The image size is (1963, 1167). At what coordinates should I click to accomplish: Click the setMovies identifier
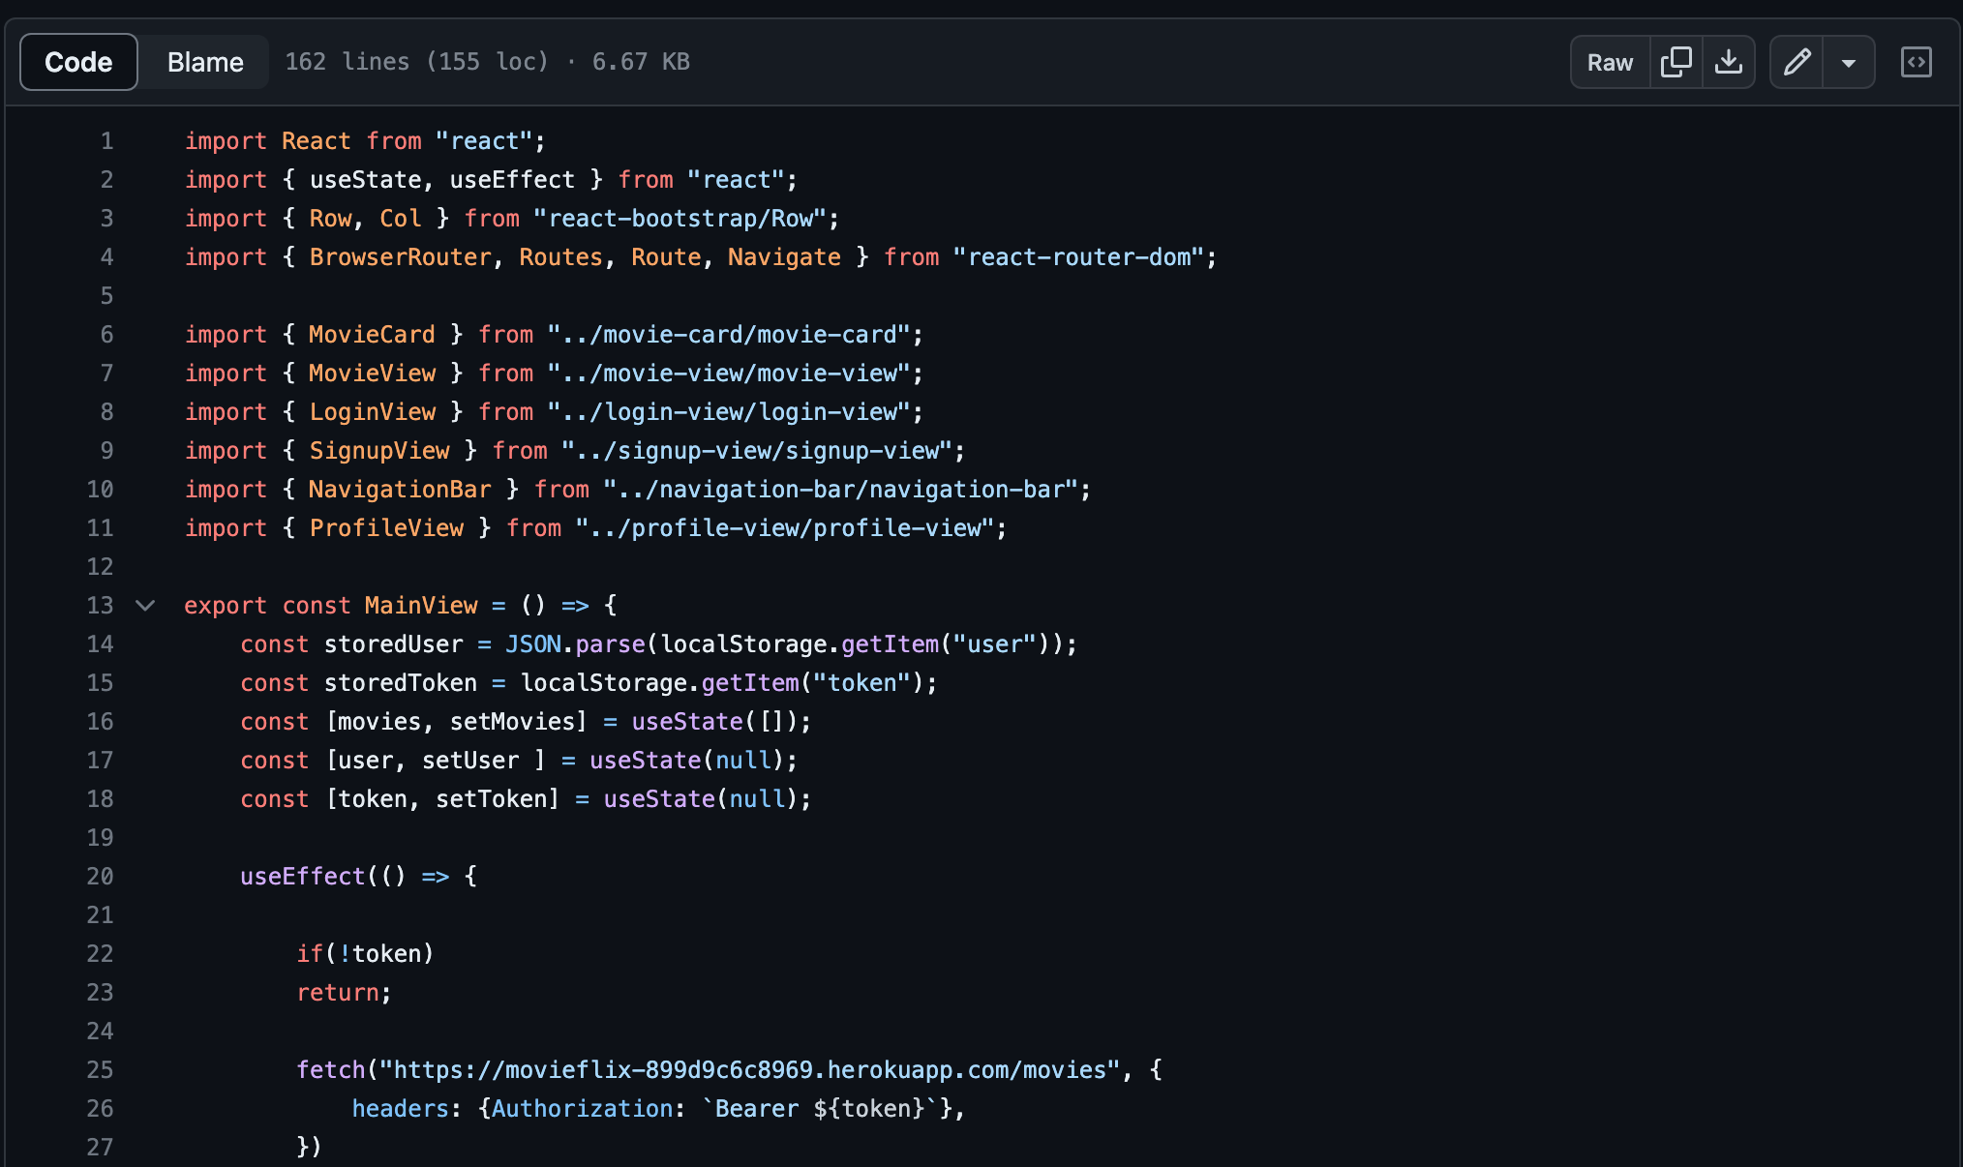click(512, 722)
